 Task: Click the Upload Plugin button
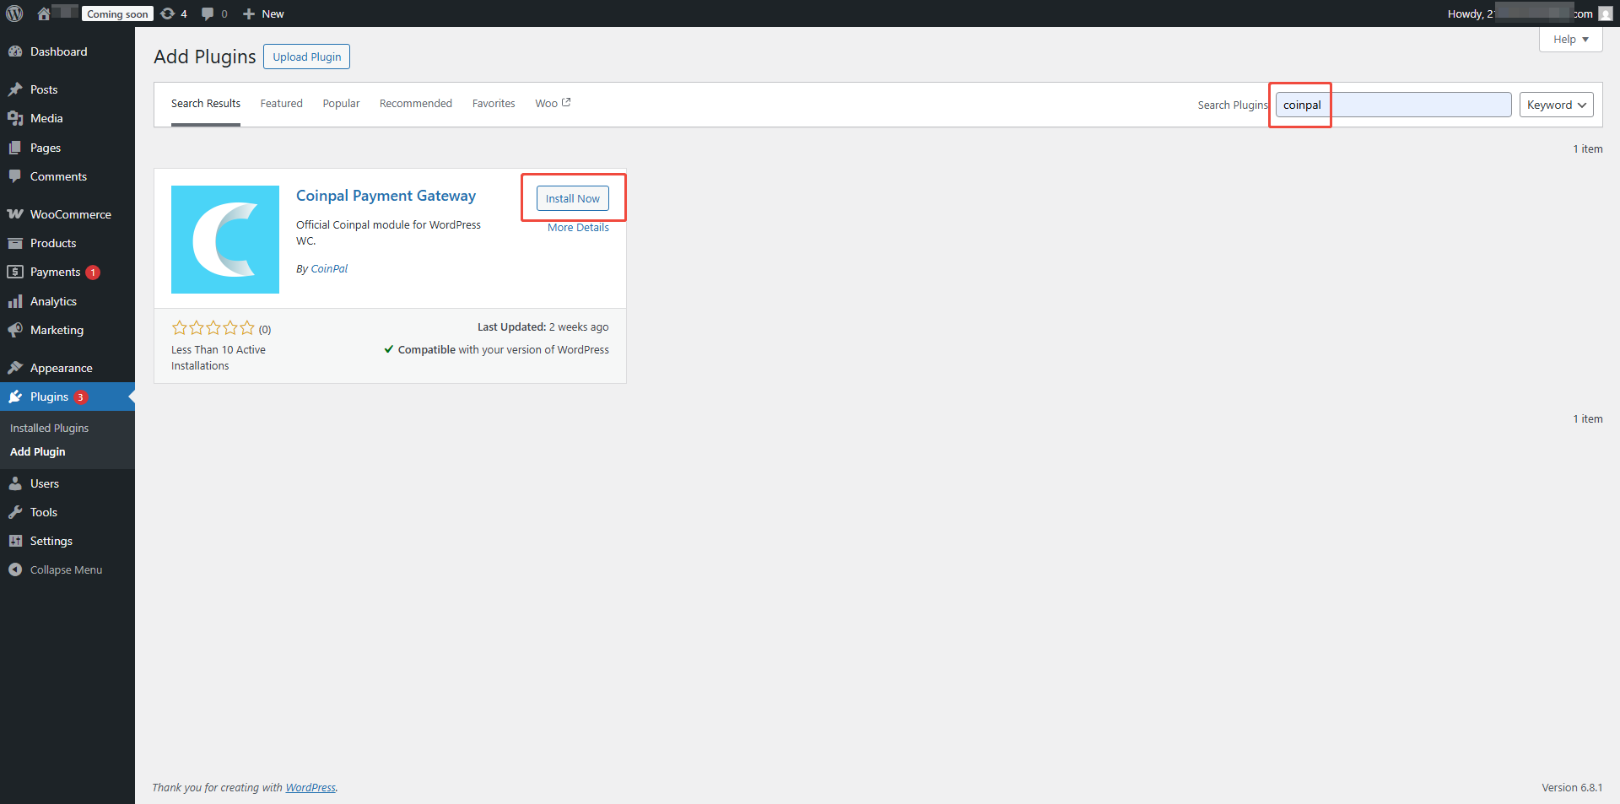click(x=306, y=57)
